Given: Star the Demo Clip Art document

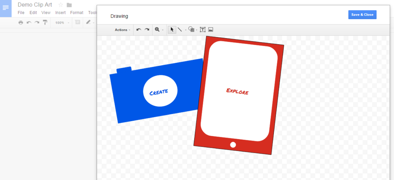Looking at the screenshot, I should (x=60, y=5).
